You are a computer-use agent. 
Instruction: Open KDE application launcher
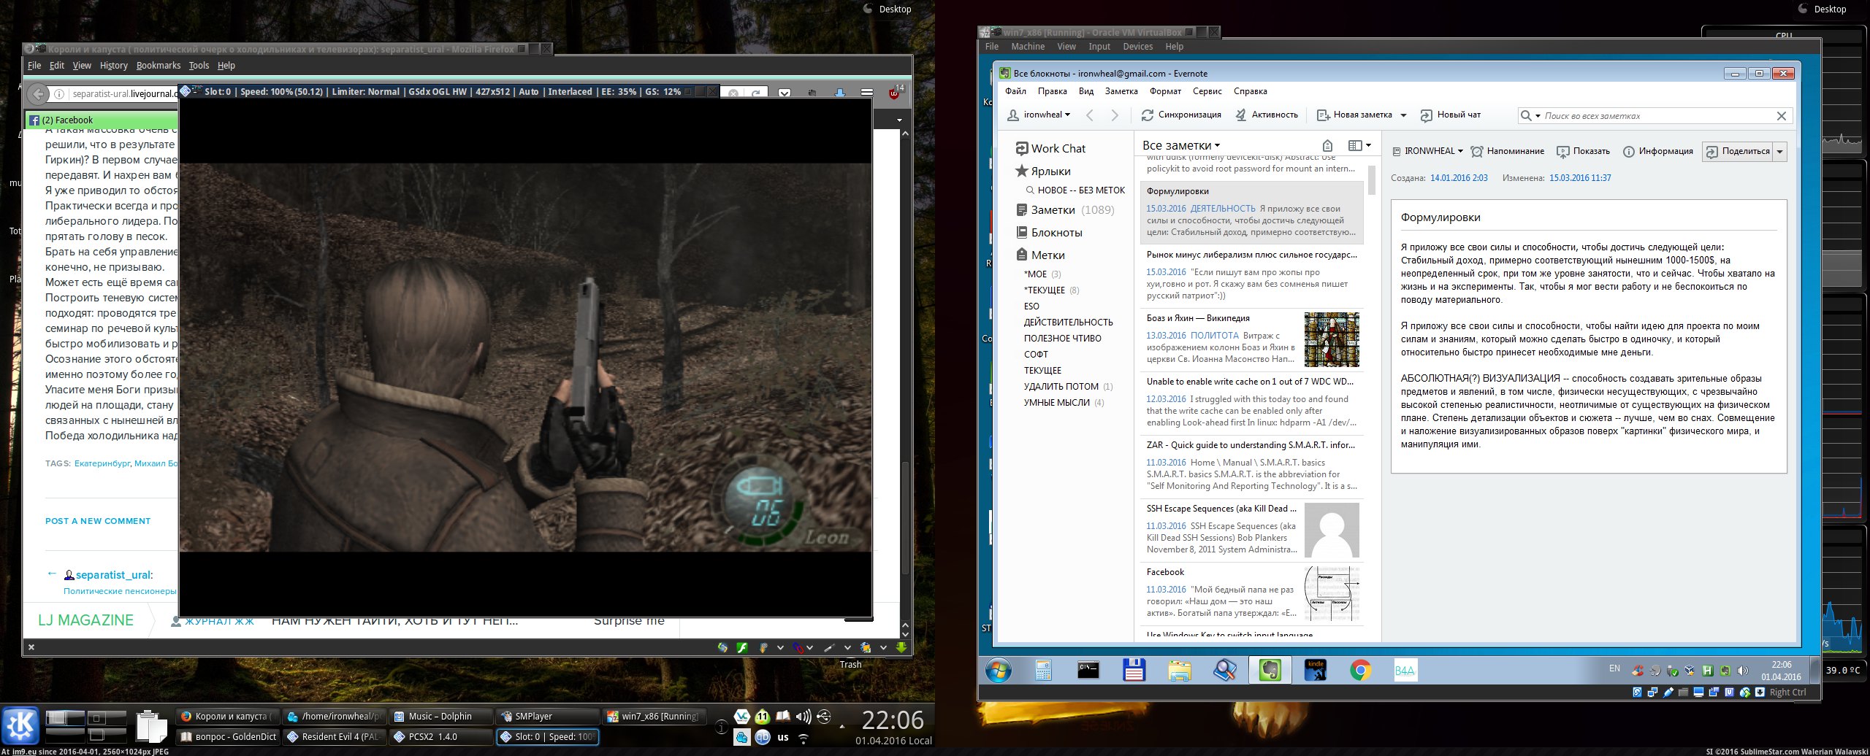click(x=20, y=725)
